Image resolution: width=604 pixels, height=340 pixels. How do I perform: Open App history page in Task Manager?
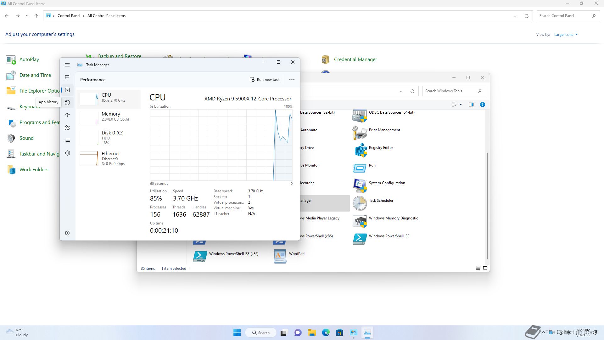67,103
